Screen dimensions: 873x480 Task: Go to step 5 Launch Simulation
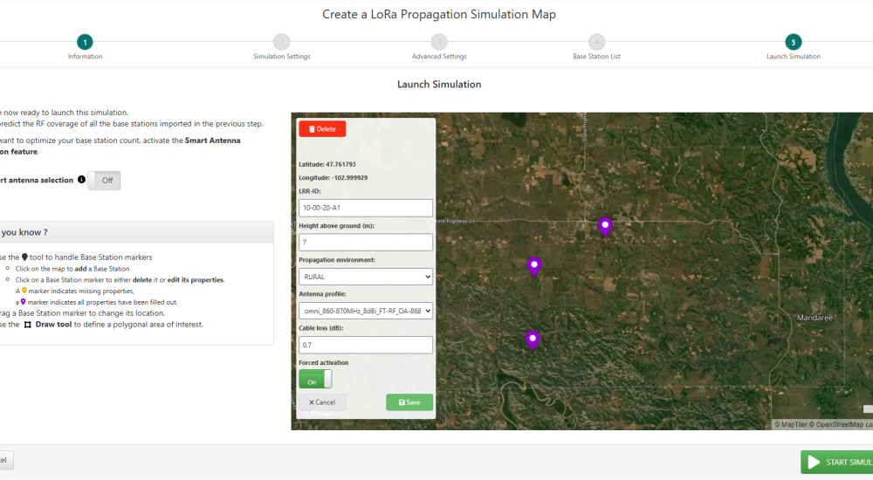[x=793, y=42]
